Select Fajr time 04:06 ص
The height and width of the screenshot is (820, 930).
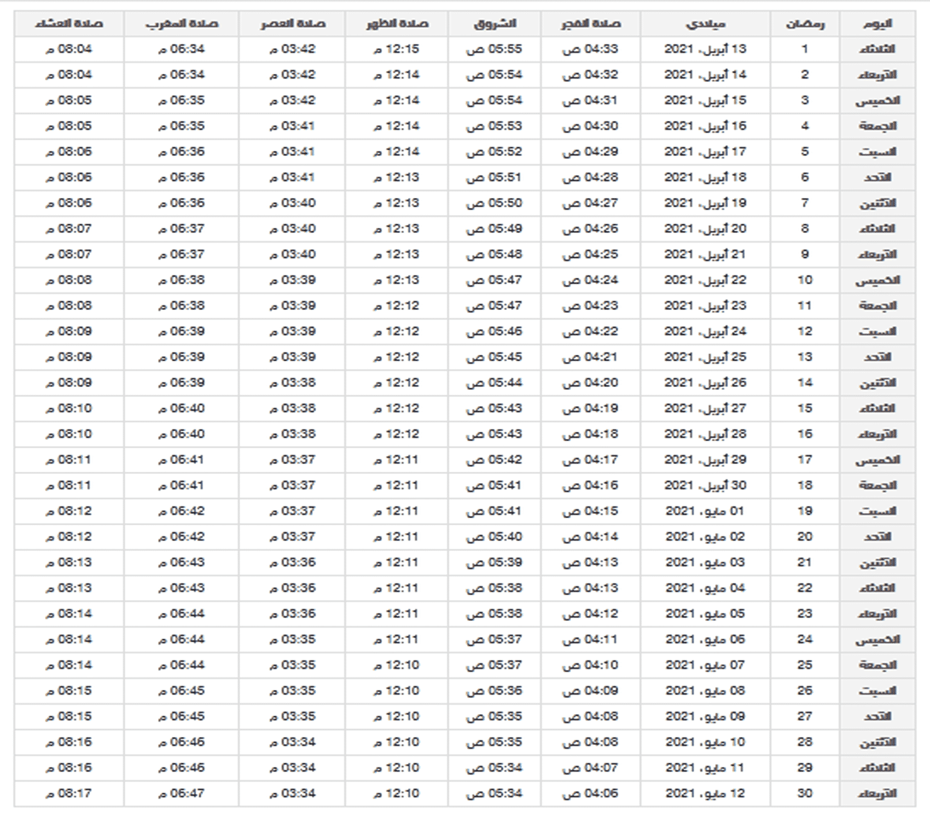590,794
